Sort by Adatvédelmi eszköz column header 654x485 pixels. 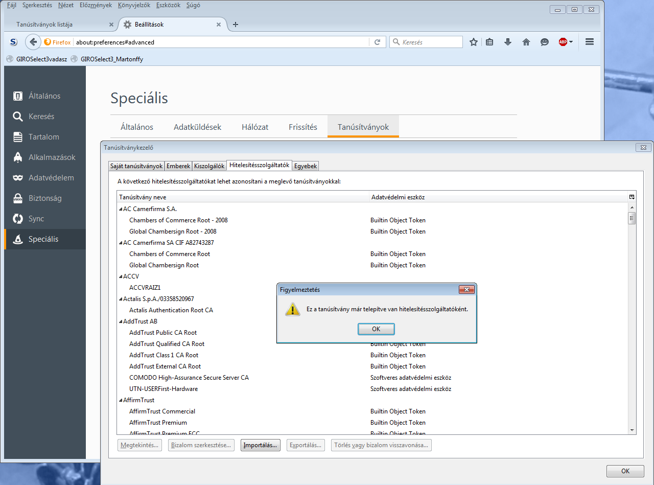coord(499,197)
